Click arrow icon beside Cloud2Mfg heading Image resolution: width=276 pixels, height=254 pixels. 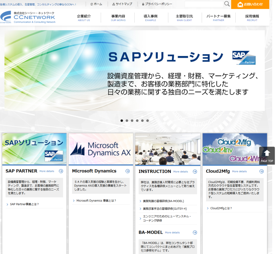[x=261, y=171]
